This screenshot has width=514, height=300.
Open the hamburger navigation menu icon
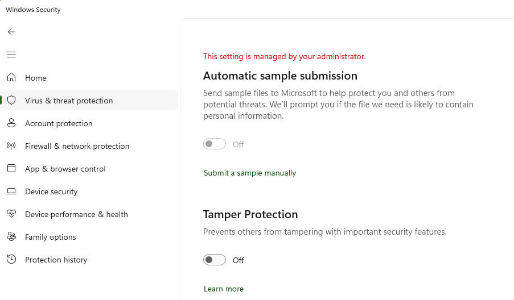(x=11, y=55)
